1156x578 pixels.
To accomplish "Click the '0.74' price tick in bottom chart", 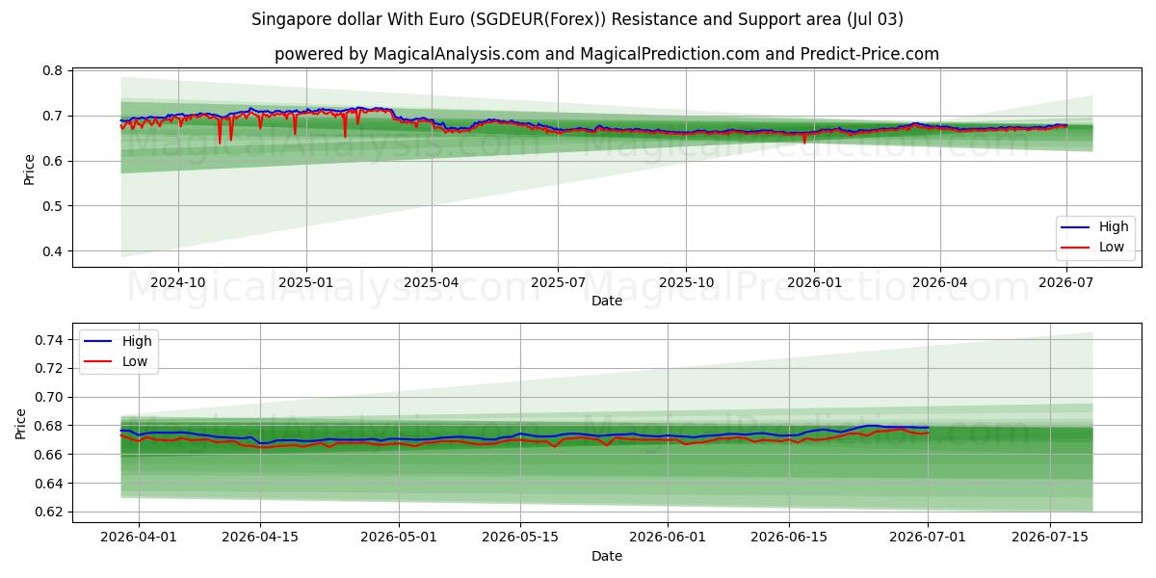I will point(50,340).
